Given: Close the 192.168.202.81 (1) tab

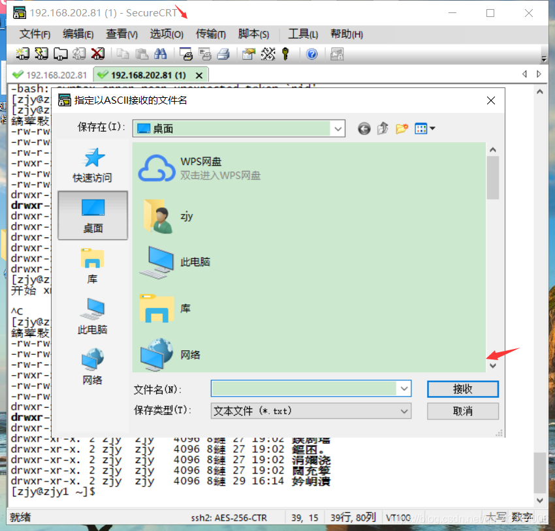Looking at the screenshot, I should [199, 75].
